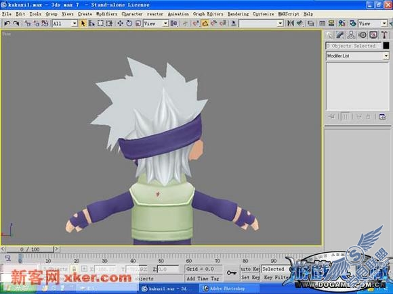The width and height of the screenshot is (393, 294).
Task: Click the Add Time Tag button
Action: tap(203, 278)
